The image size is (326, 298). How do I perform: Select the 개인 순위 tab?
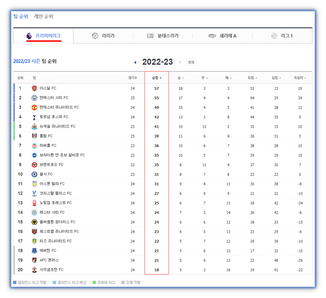click(44, 16)
